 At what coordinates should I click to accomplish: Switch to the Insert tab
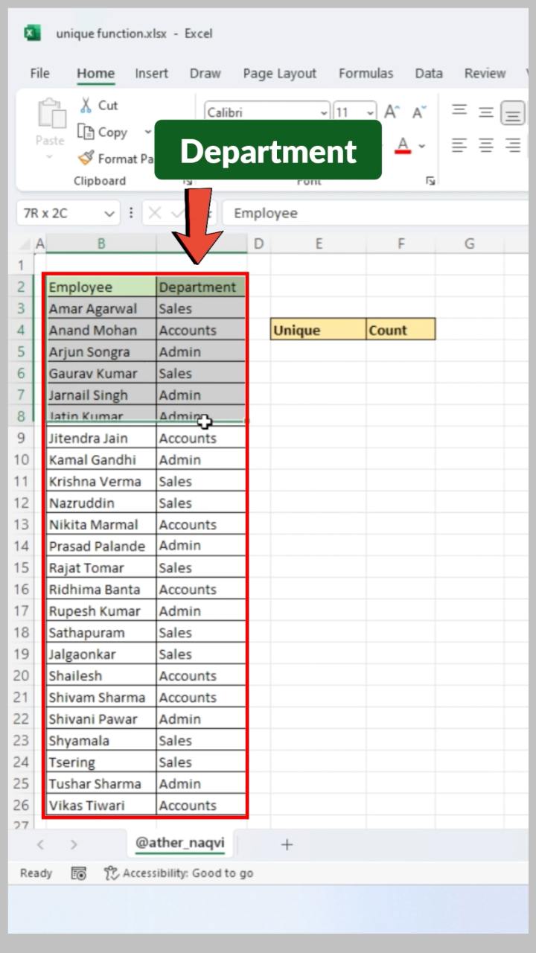(x=151, y=73)
